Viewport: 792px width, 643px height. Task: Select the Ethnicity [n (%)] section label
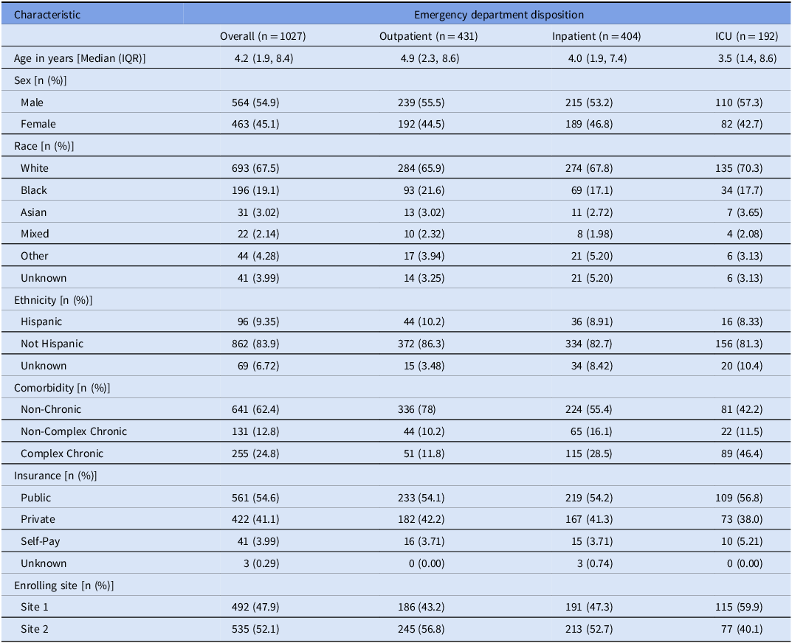click(53, 300)
